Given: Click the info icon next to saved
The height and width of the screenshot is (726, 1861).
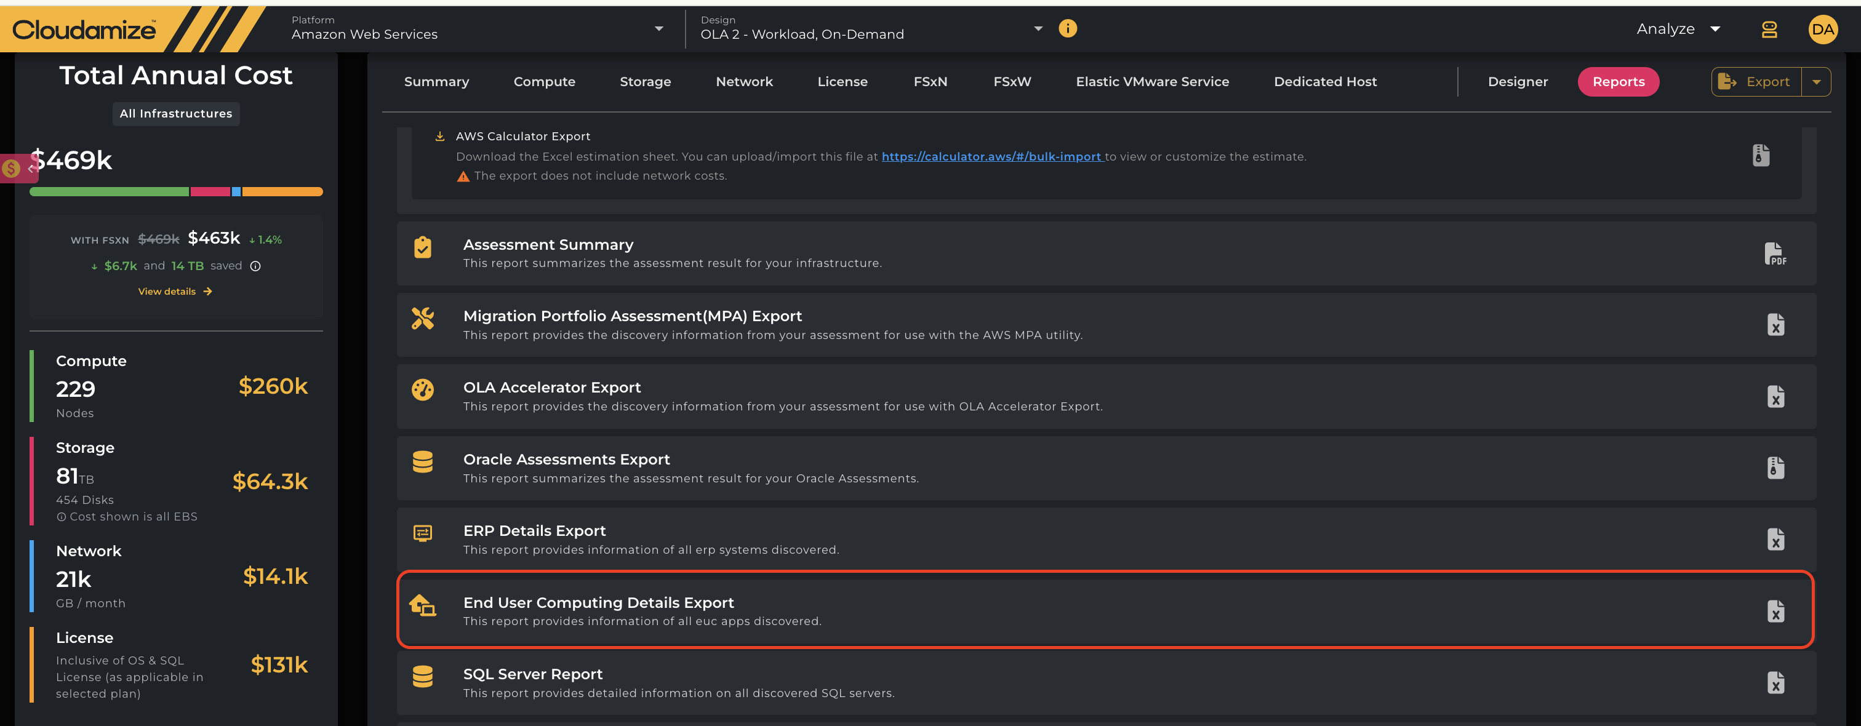Looking at the screenshot, I should click(255, 266).
